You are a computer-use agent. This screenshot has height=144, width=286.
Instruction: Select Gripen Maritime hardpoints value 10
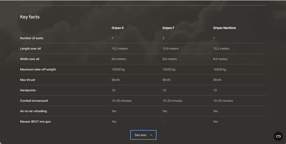pyautogui.click(x=215, y=90)
